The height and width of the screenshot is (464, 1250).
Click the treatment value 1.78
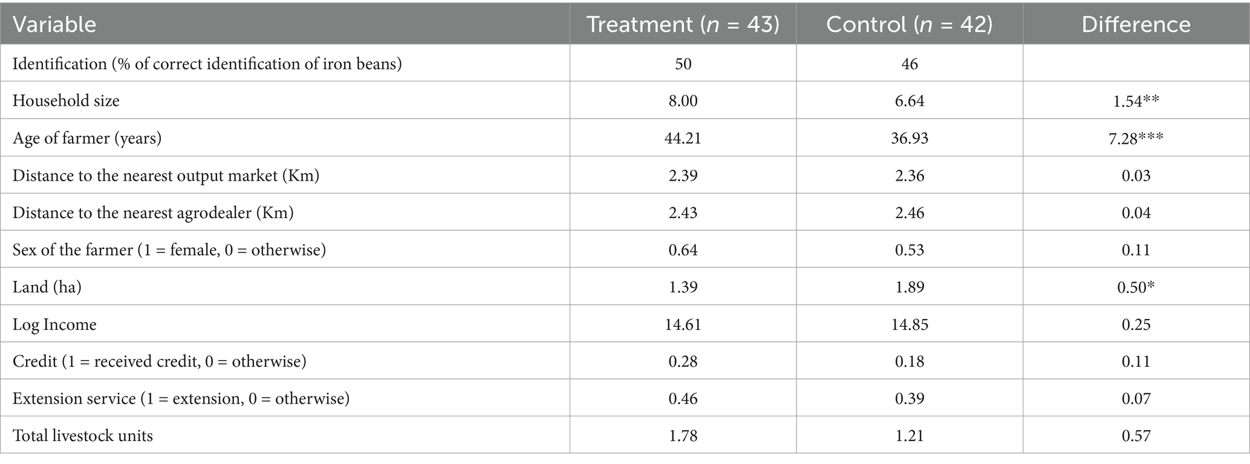683,436
